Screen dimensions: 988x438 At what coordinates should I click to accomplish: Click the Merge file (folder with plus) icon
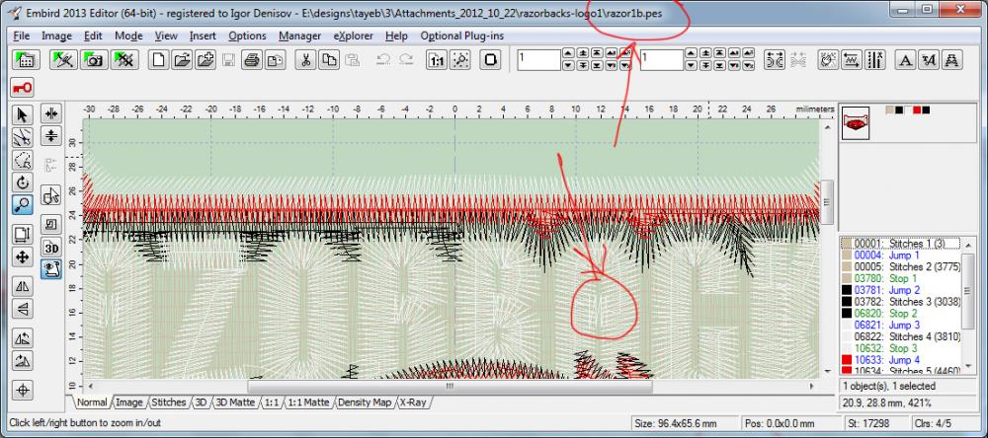pos(205,60)
